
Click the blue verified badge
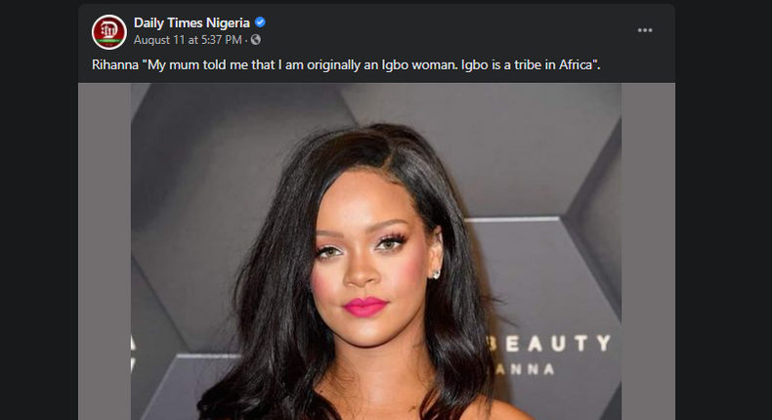click(260, 22)
